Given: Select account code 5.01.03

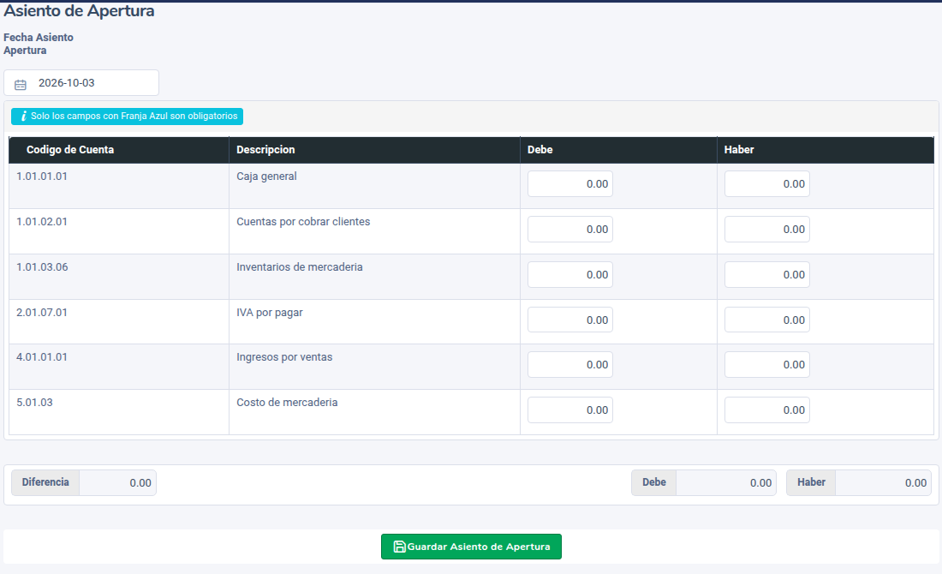Looking at the screenshot, I should coord(34,402).
